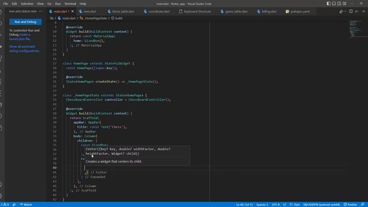Change LF end of line sequence

(x=285, y=205)
